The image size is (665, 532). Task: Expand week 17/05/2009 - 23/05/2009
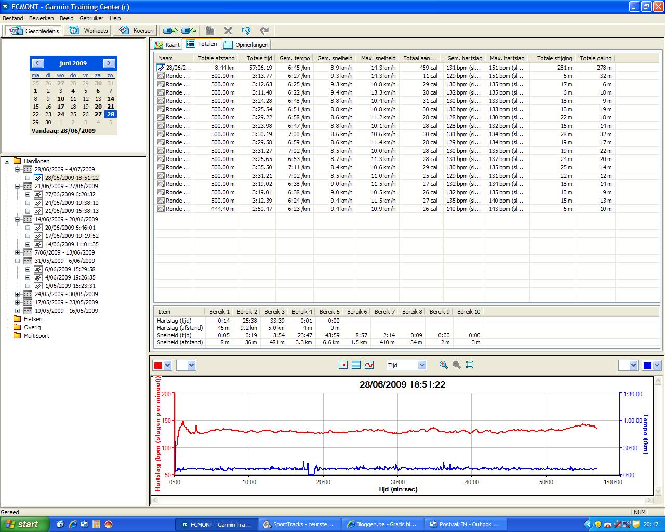[x=18, y=302]
